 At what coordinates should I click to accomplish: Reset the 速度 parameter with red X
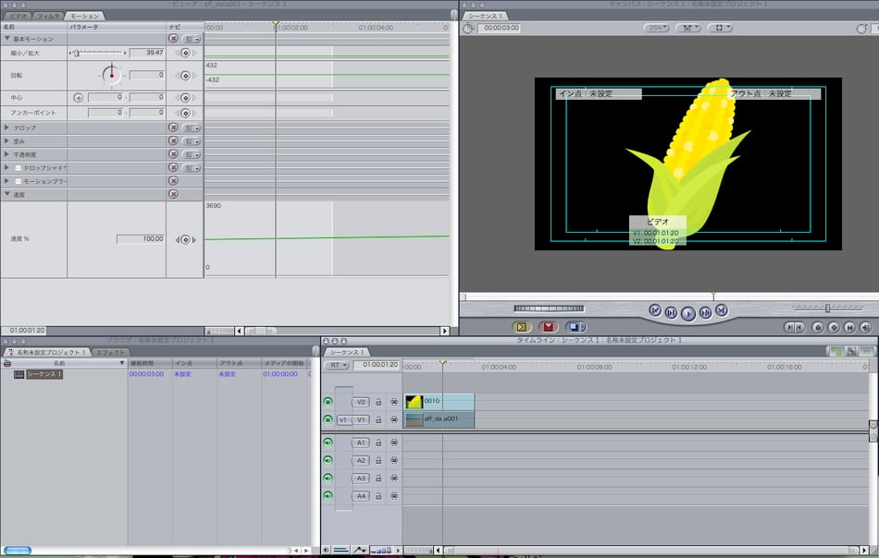[173, 194]
